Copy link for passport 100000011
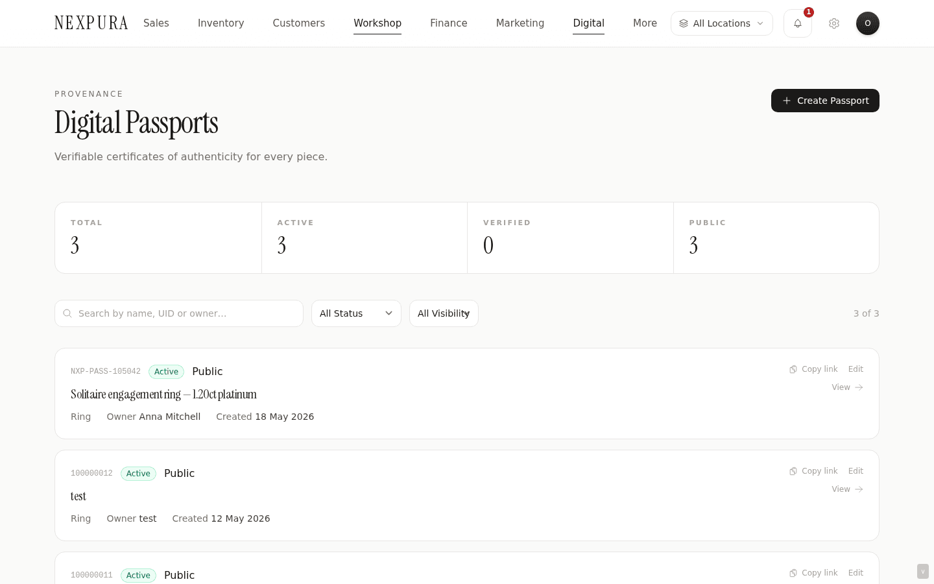 click(813, 573)
